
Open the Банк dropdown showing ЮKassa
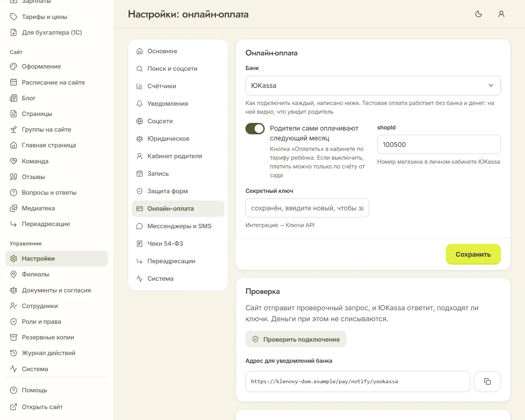coord(373,85)
